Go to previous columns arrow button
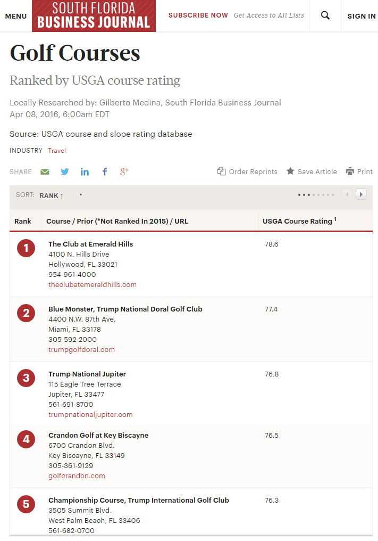 tap(347, 194)
